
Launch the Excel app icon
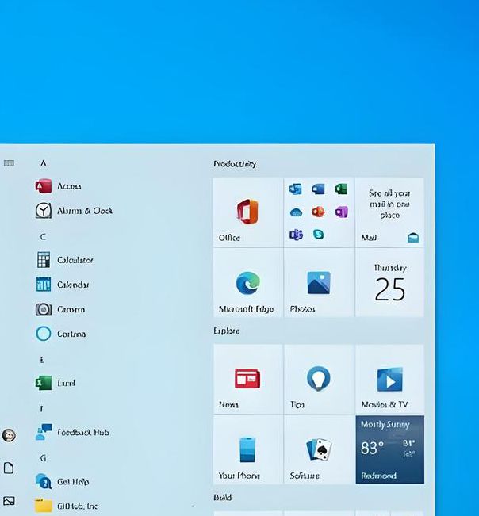click(44, 383)
